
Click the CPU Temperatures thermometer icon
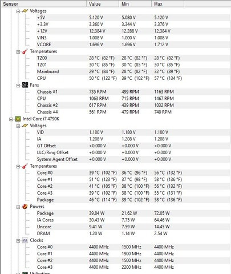point(25,166)
